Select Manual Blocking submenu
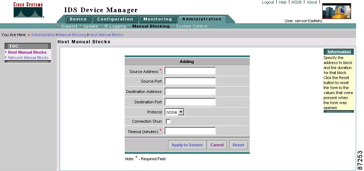This screenshot has height=171, width=364. click(x=151, y=26)
